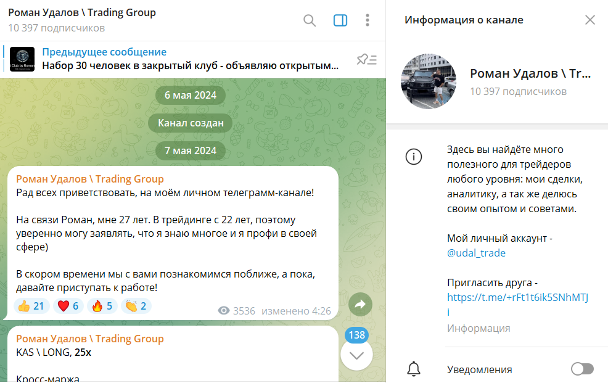Click the '7 мая 2024' date badge
Screen dimensions: 608x383
191,151
